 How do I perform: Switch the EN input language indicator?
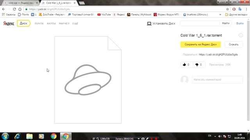tap(210, 136)
